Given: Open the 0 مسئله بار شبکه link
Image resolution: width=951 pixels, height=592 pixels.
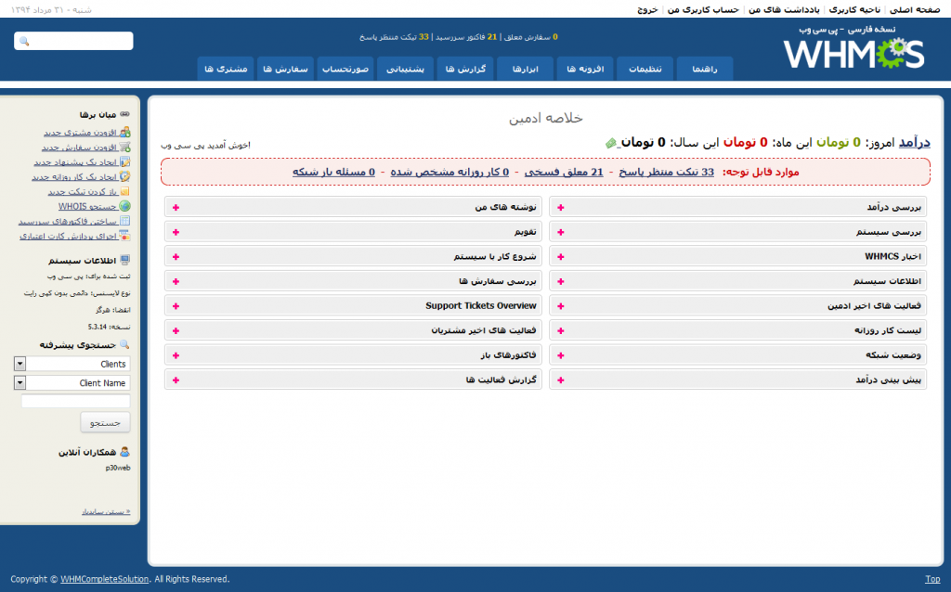Looking at the screenshot, I should [333, 172].
